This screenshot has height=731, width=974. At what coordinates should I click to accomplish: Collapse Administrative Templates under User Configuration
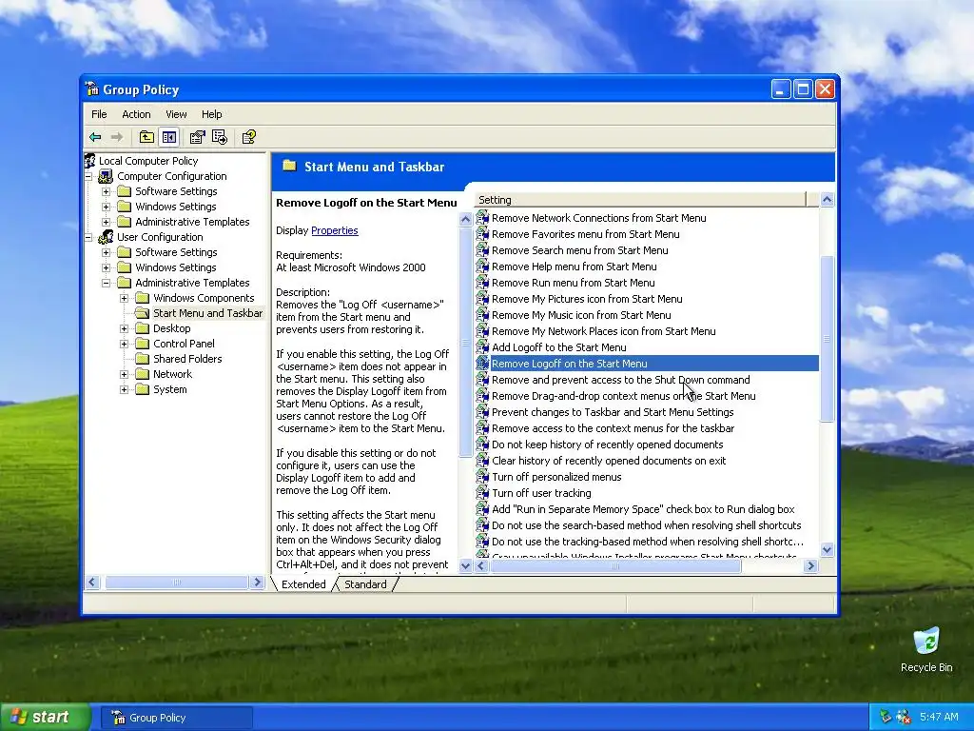tap(107, 283)
